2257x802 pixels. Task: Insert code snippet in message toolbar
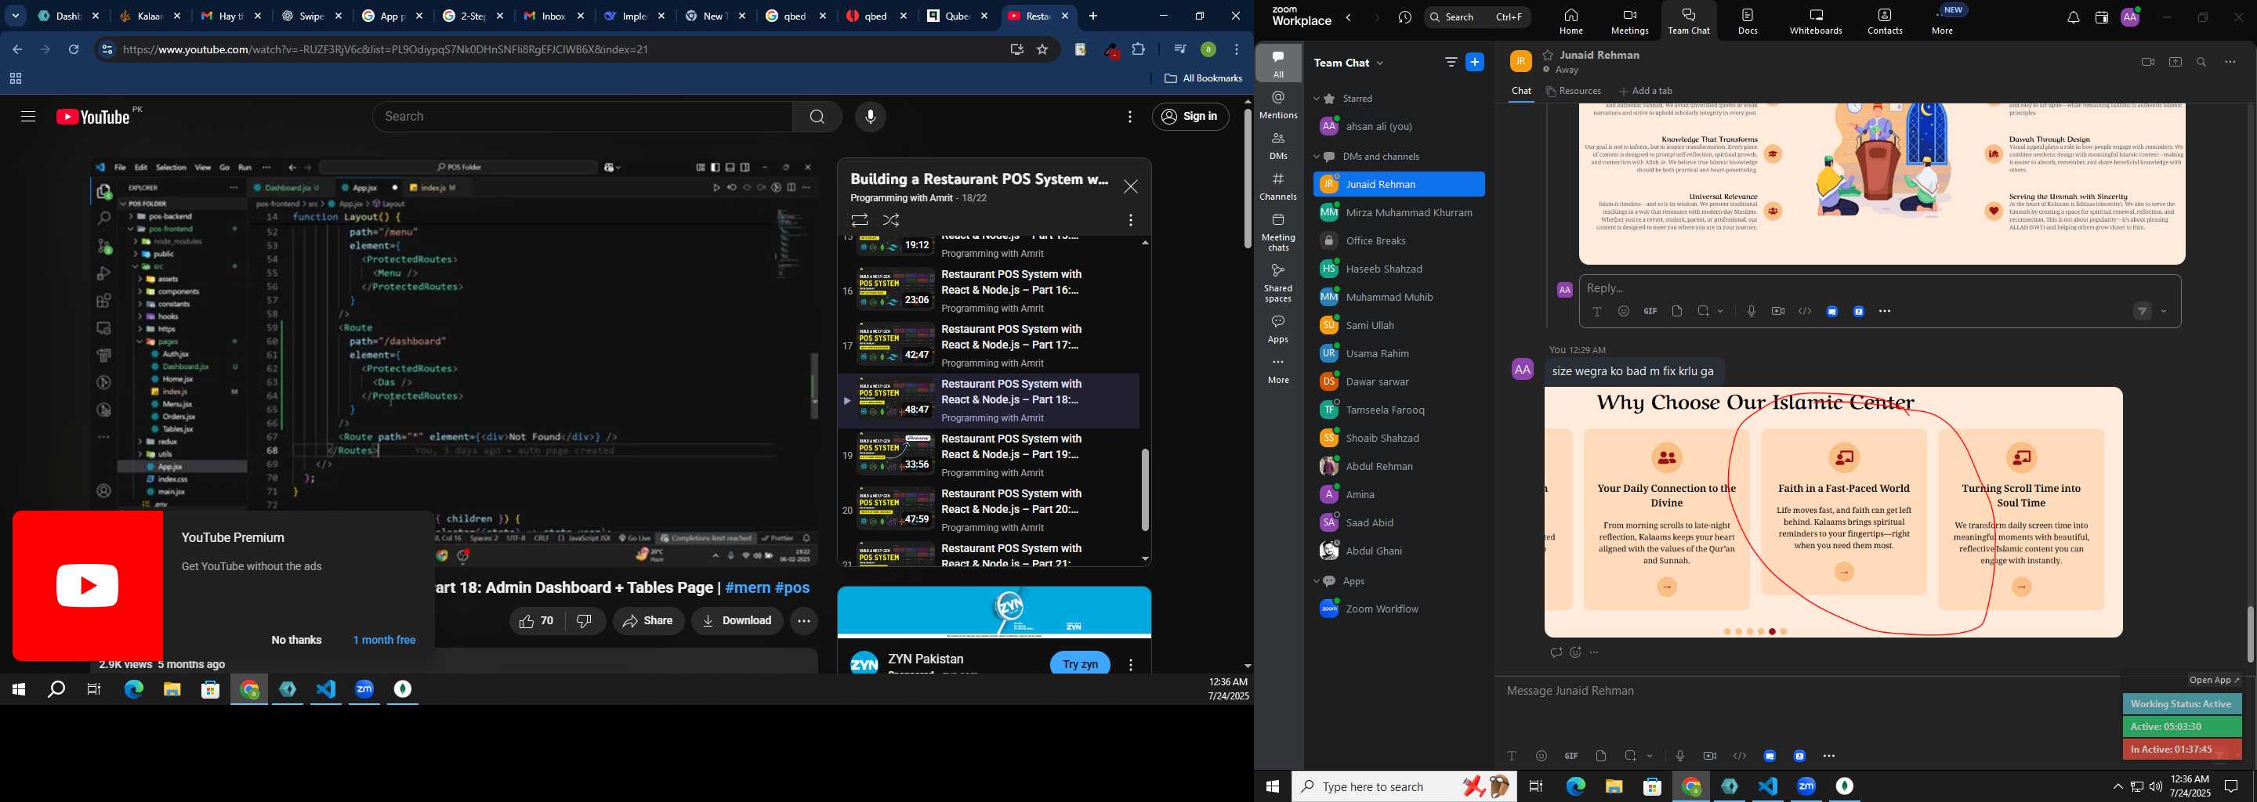tap(1739, 756)
